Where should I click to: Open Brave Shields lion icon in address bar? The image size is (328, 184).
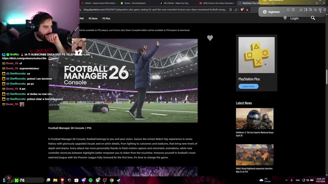pos(242,10)
